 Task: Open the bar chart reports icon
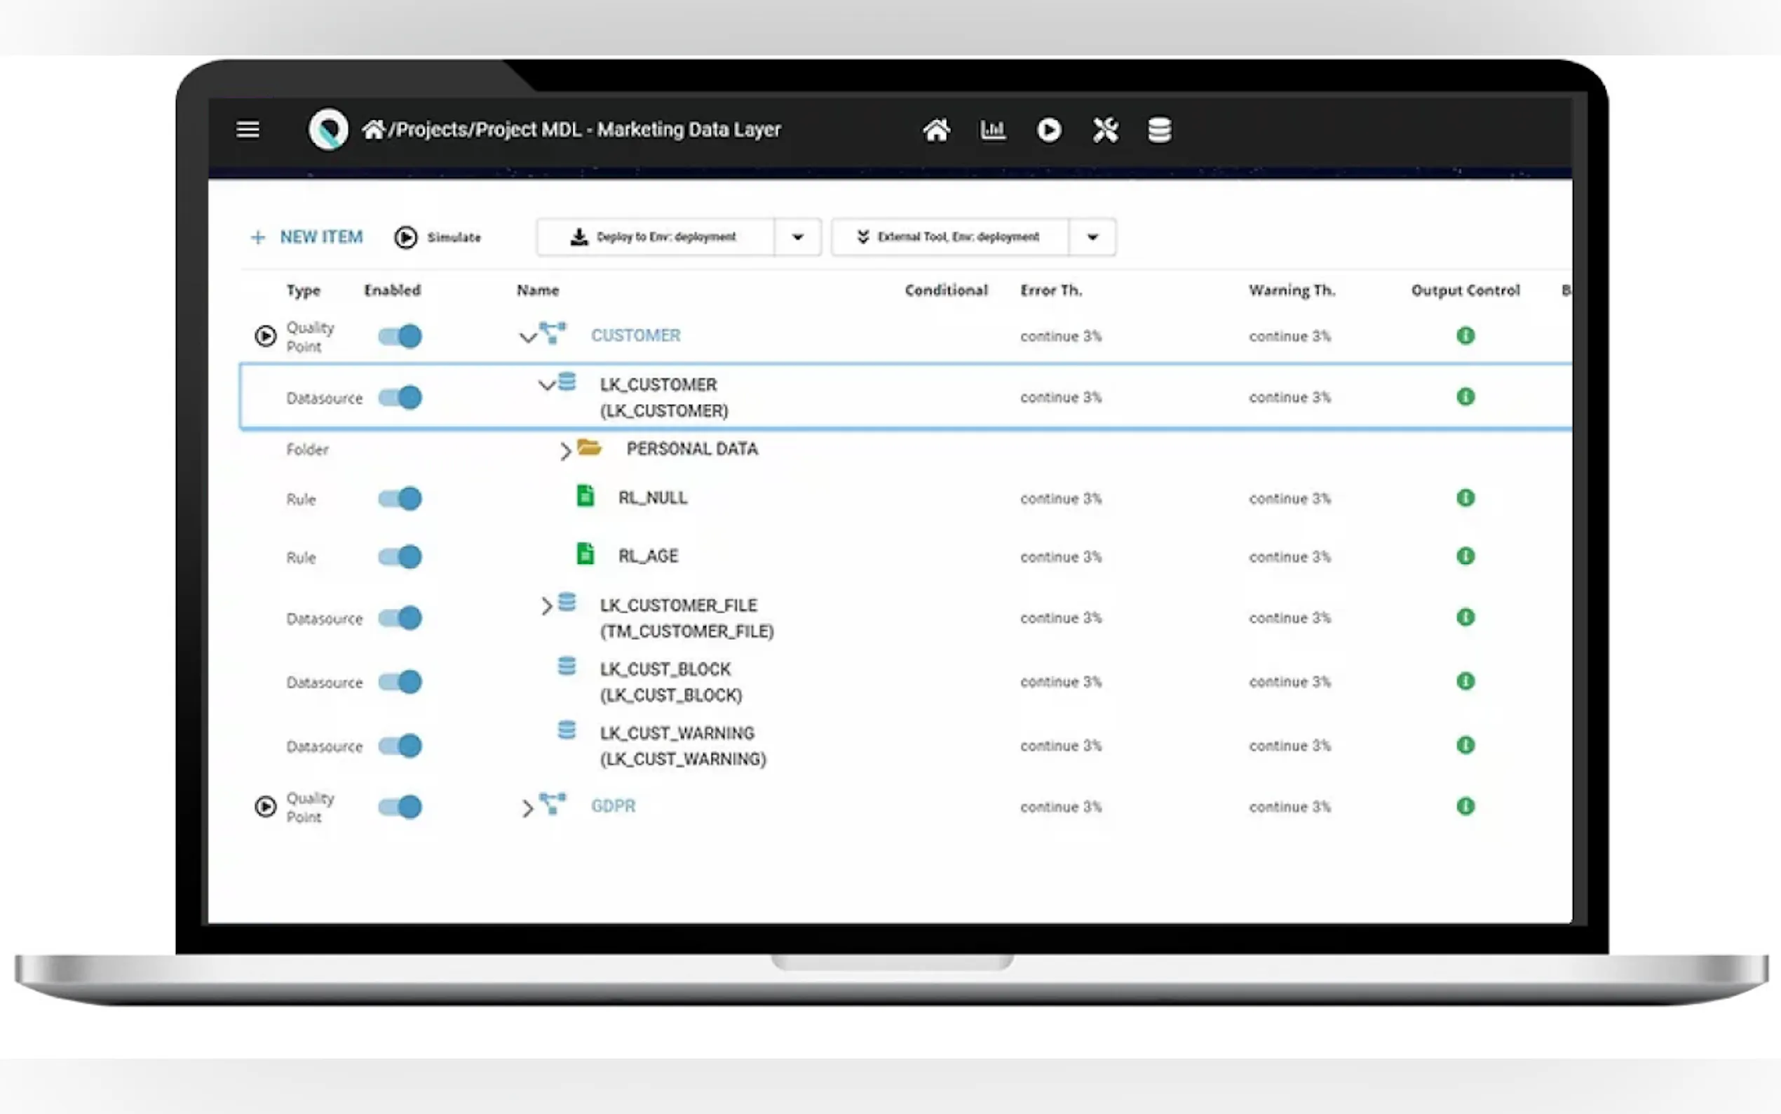992,130
